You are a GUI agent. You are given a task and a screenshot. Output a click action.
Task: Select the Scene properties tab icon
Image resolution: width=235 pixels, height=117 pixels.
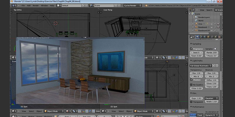[x=201, y=37]
